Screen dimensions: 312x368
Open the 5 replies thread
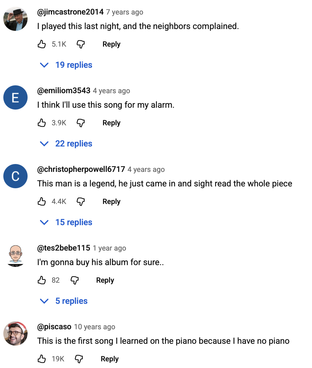[64, 301]
